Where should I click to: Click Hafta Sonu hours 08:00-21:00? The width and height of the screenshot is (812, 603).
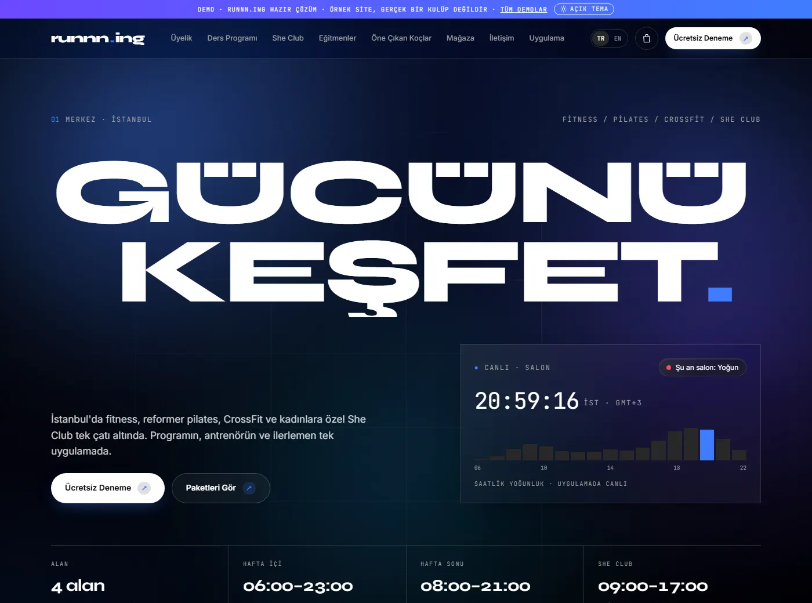point(476,586)
